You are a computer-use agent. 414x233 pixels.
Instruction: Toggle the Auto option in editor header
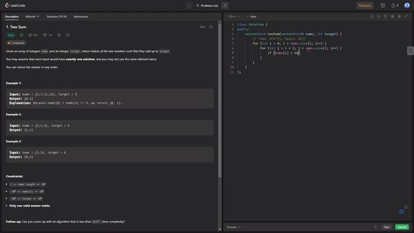[x=252, y=16]
